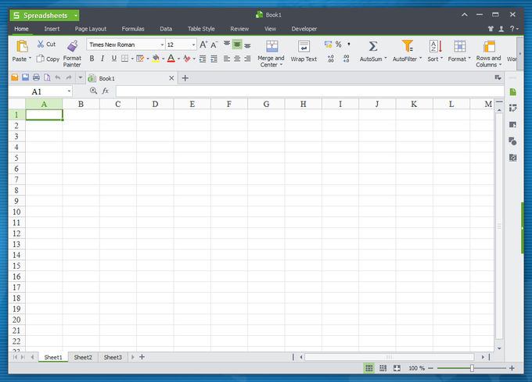Click the red font color A swatch
Screen dimensions: 532x382
(171, 59)
